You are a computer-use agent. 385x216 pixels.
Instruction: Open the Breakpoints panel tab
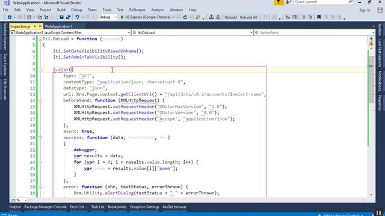pyautogui.click(x=117, y=207)
